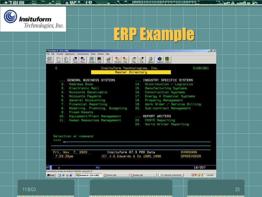Click the PrtScrn toolbar icon

tap(49, 60)
